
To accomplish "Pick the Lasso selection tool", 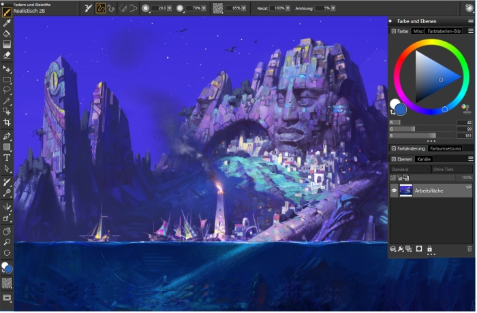I will pos(7,89).
